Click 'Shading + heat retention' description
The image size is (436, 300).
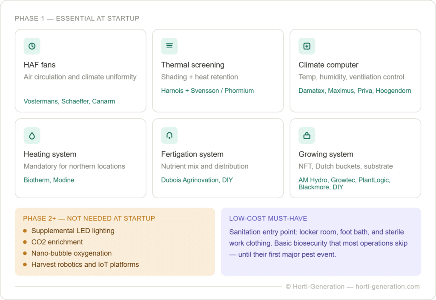tap(200, 77)
